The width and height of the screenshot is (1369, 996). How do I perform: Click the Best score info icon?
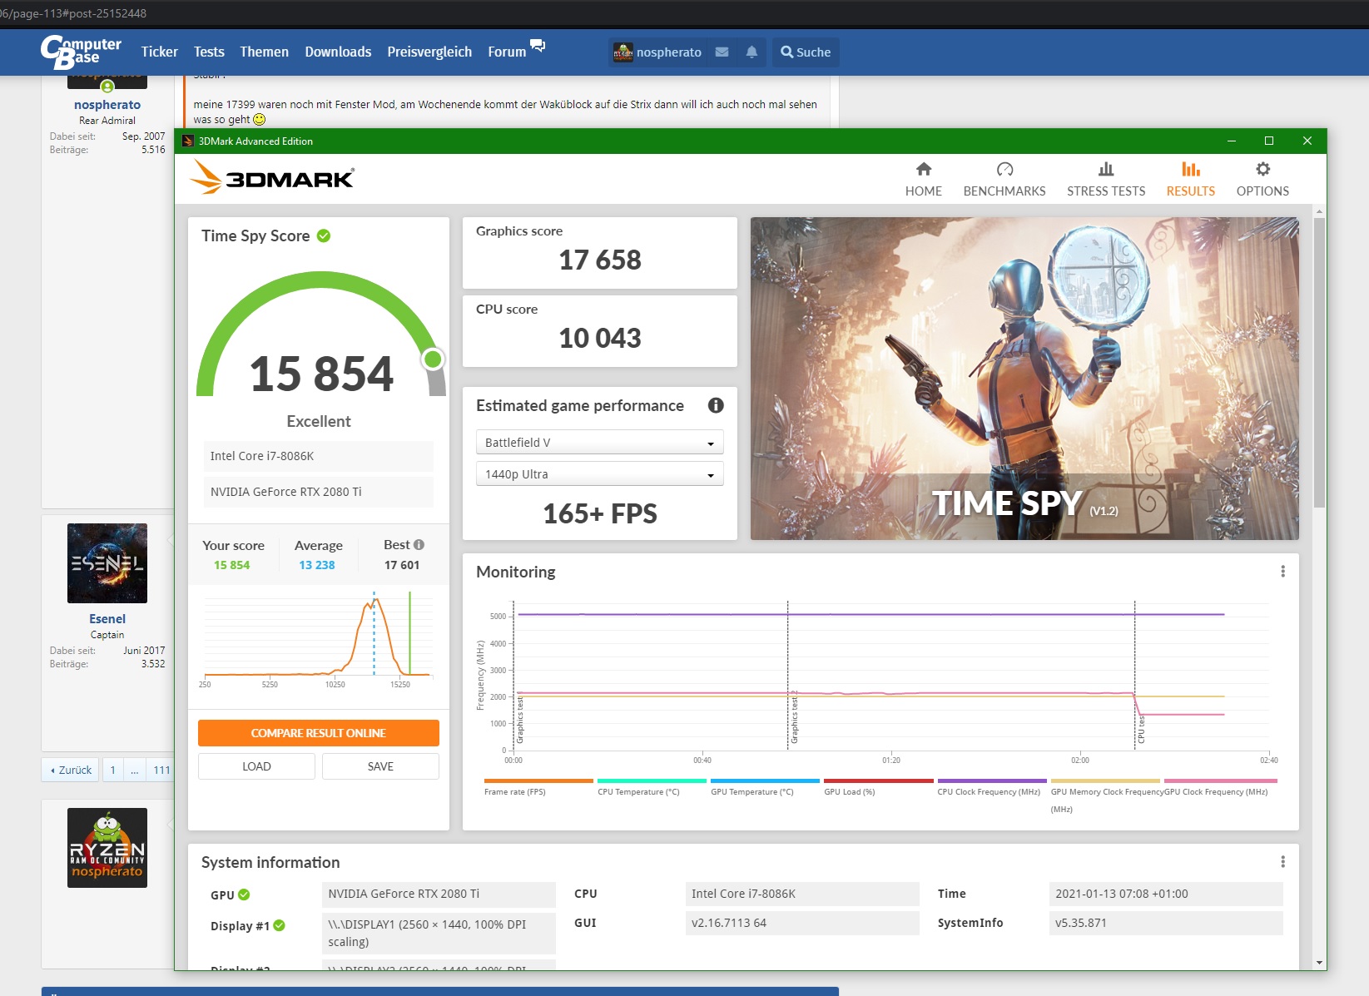(x=419, y=544)
